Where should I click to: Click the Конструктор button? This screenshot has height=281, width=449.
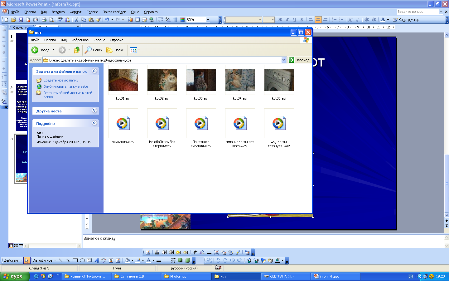coord(406,20)
